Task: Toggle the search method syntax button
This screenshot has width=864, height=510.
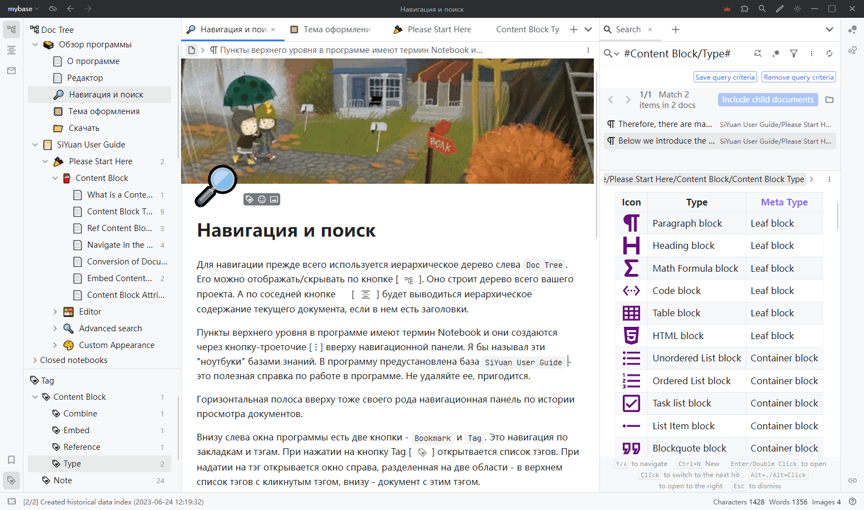Action: [776, 53]
